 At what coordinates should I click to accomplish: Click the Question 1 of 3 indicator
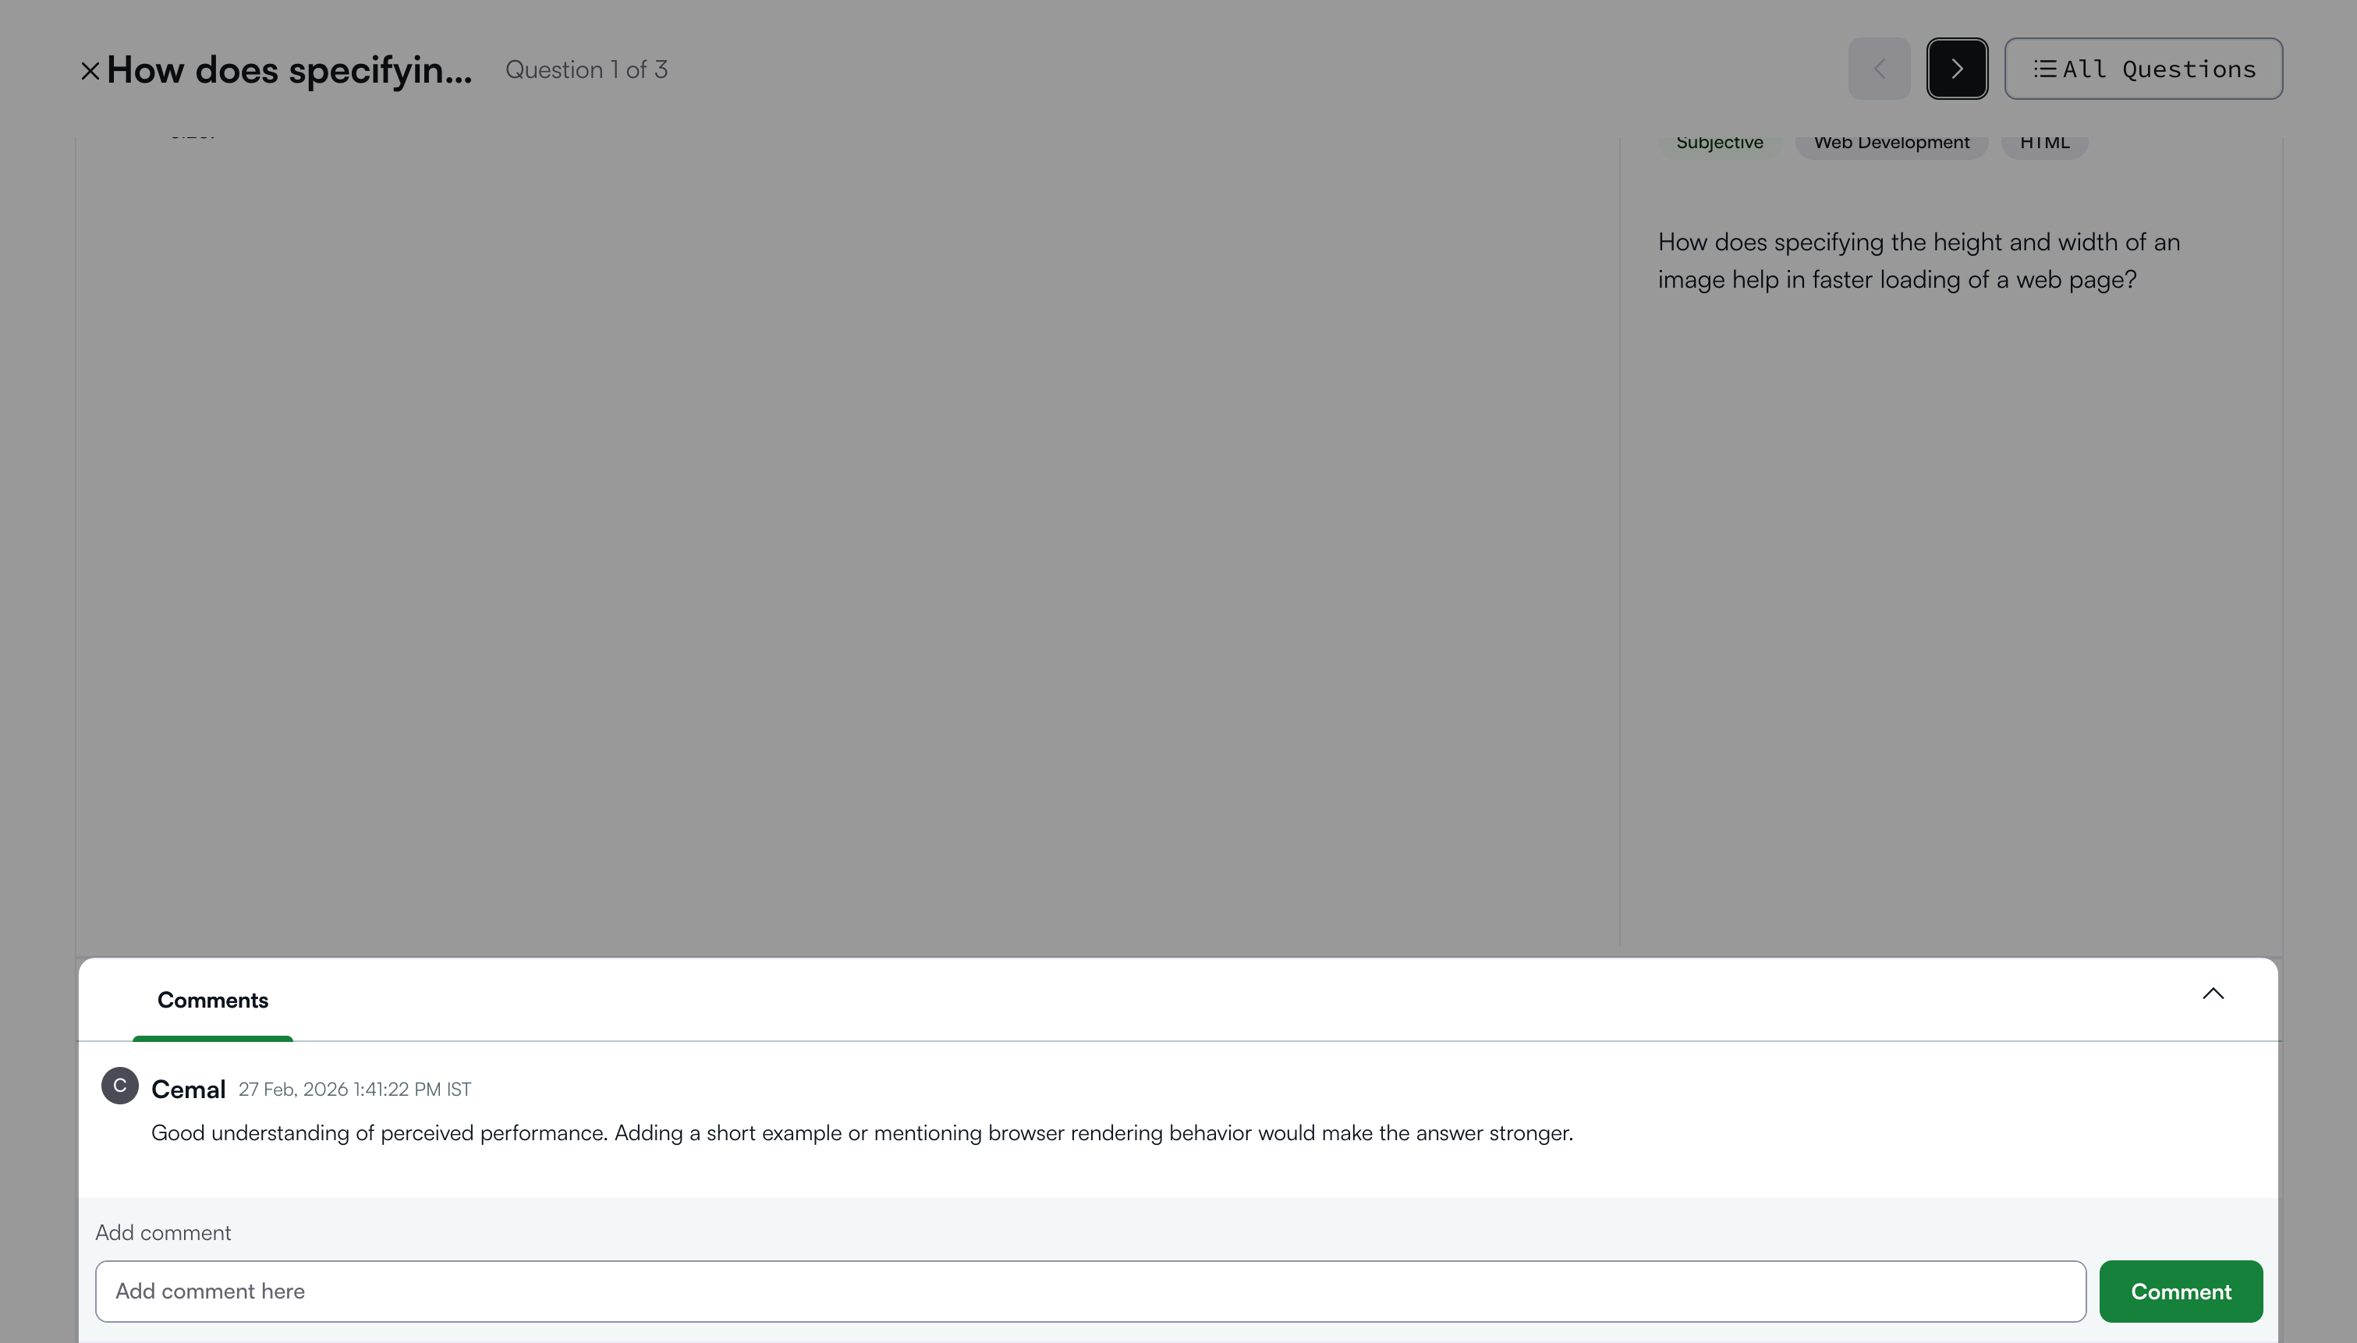tap(586, 70)
